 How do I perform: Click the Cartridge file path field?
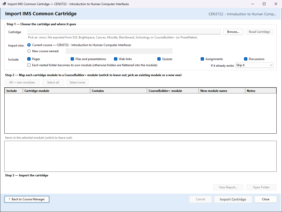124,31
